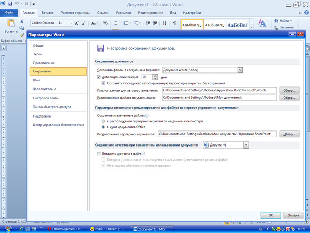The height and width of the screenshot is (233, 310).
Task: Toggle Не внедрять обычные системные шрифты checkbox
Action: coord(103,166)
